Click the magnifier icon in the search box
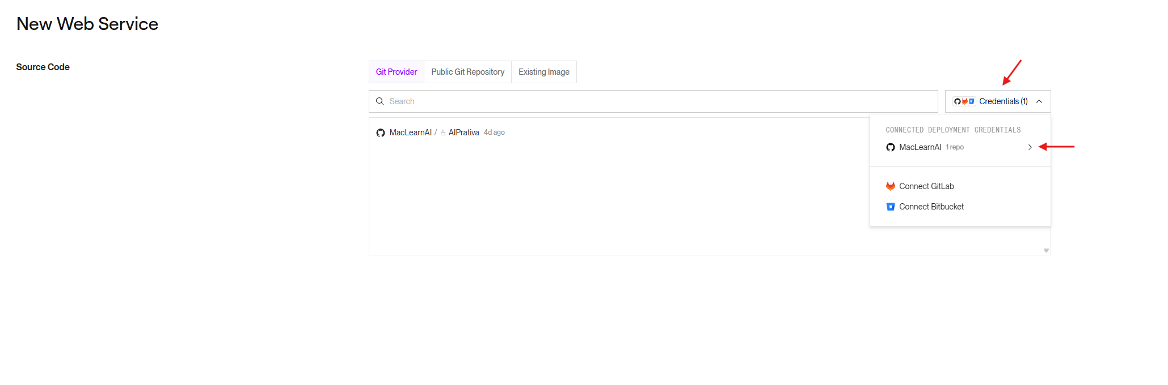Image resolution: width=1168 pixels, height=385 pixels. tap(380, 101)
